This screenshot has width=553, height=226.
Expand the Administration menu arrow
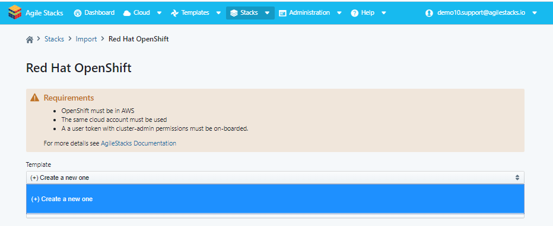pos(339,13)
